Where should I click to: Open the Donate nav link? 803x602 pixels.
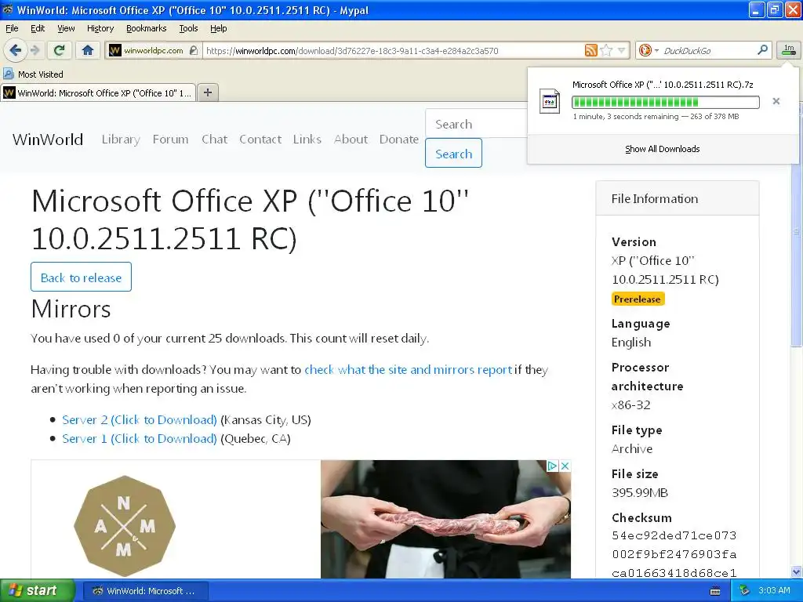[399, 140]
